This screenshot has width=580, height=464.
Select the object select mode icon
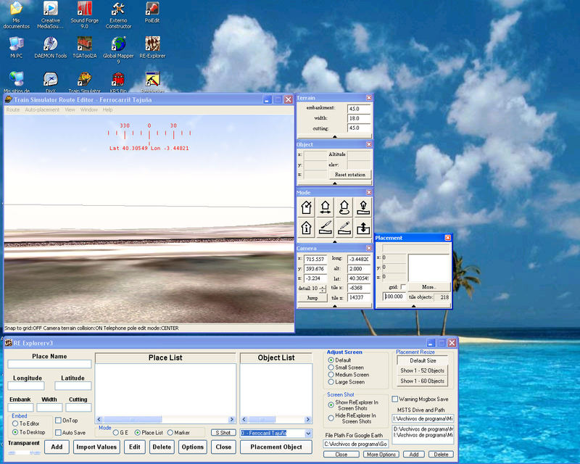[307, 208]
